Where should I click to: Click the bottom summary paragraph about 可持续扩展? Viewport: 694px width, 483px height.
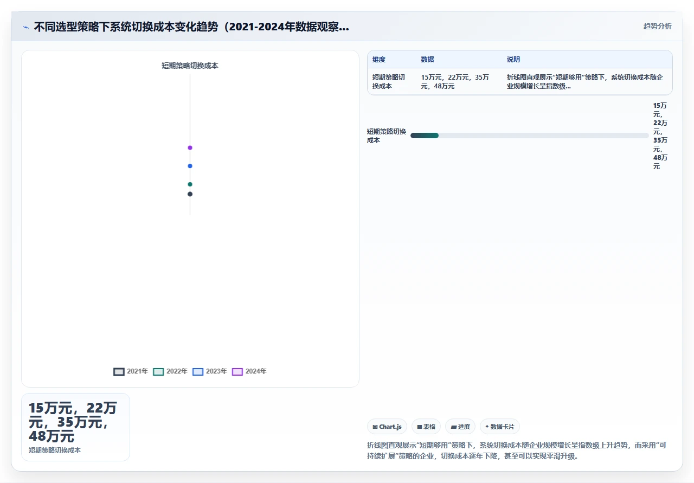click(x=517, y=450)
